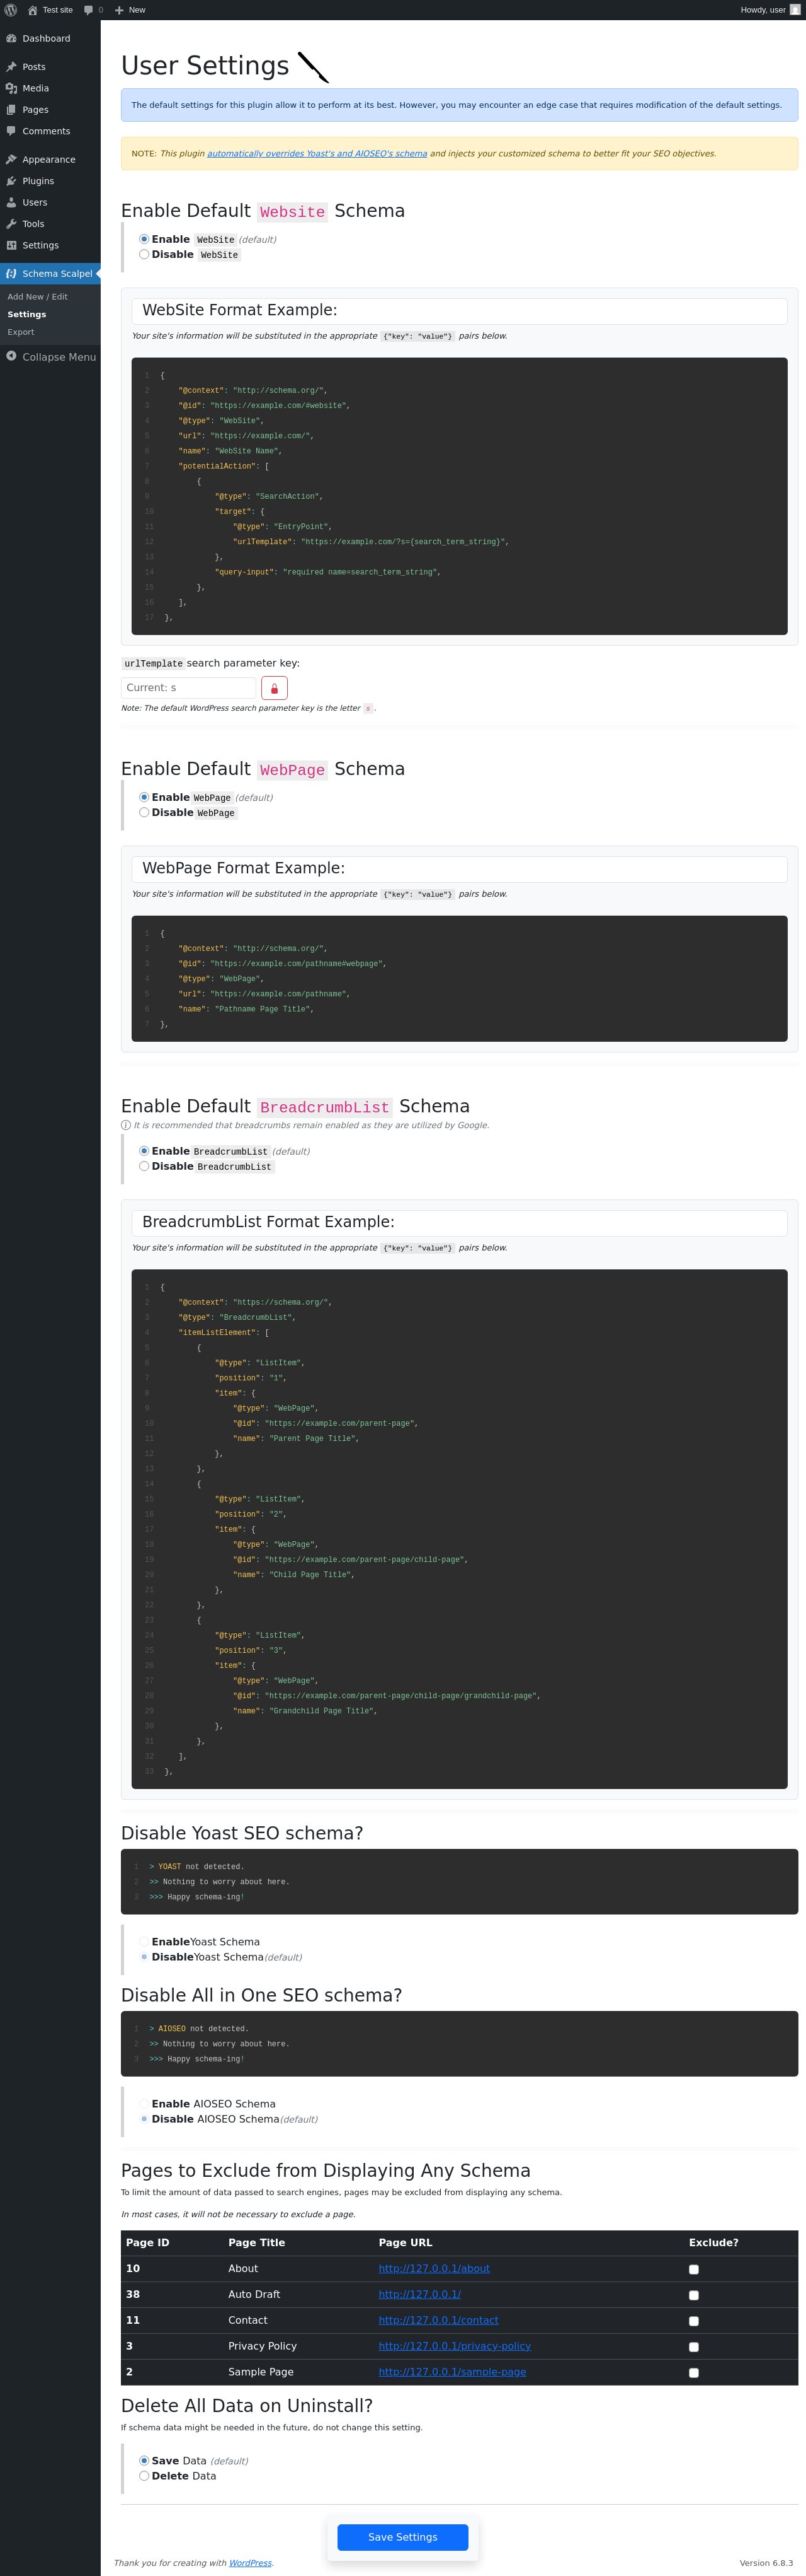Click the comments bubble icon in top bar

click(89, 10)
